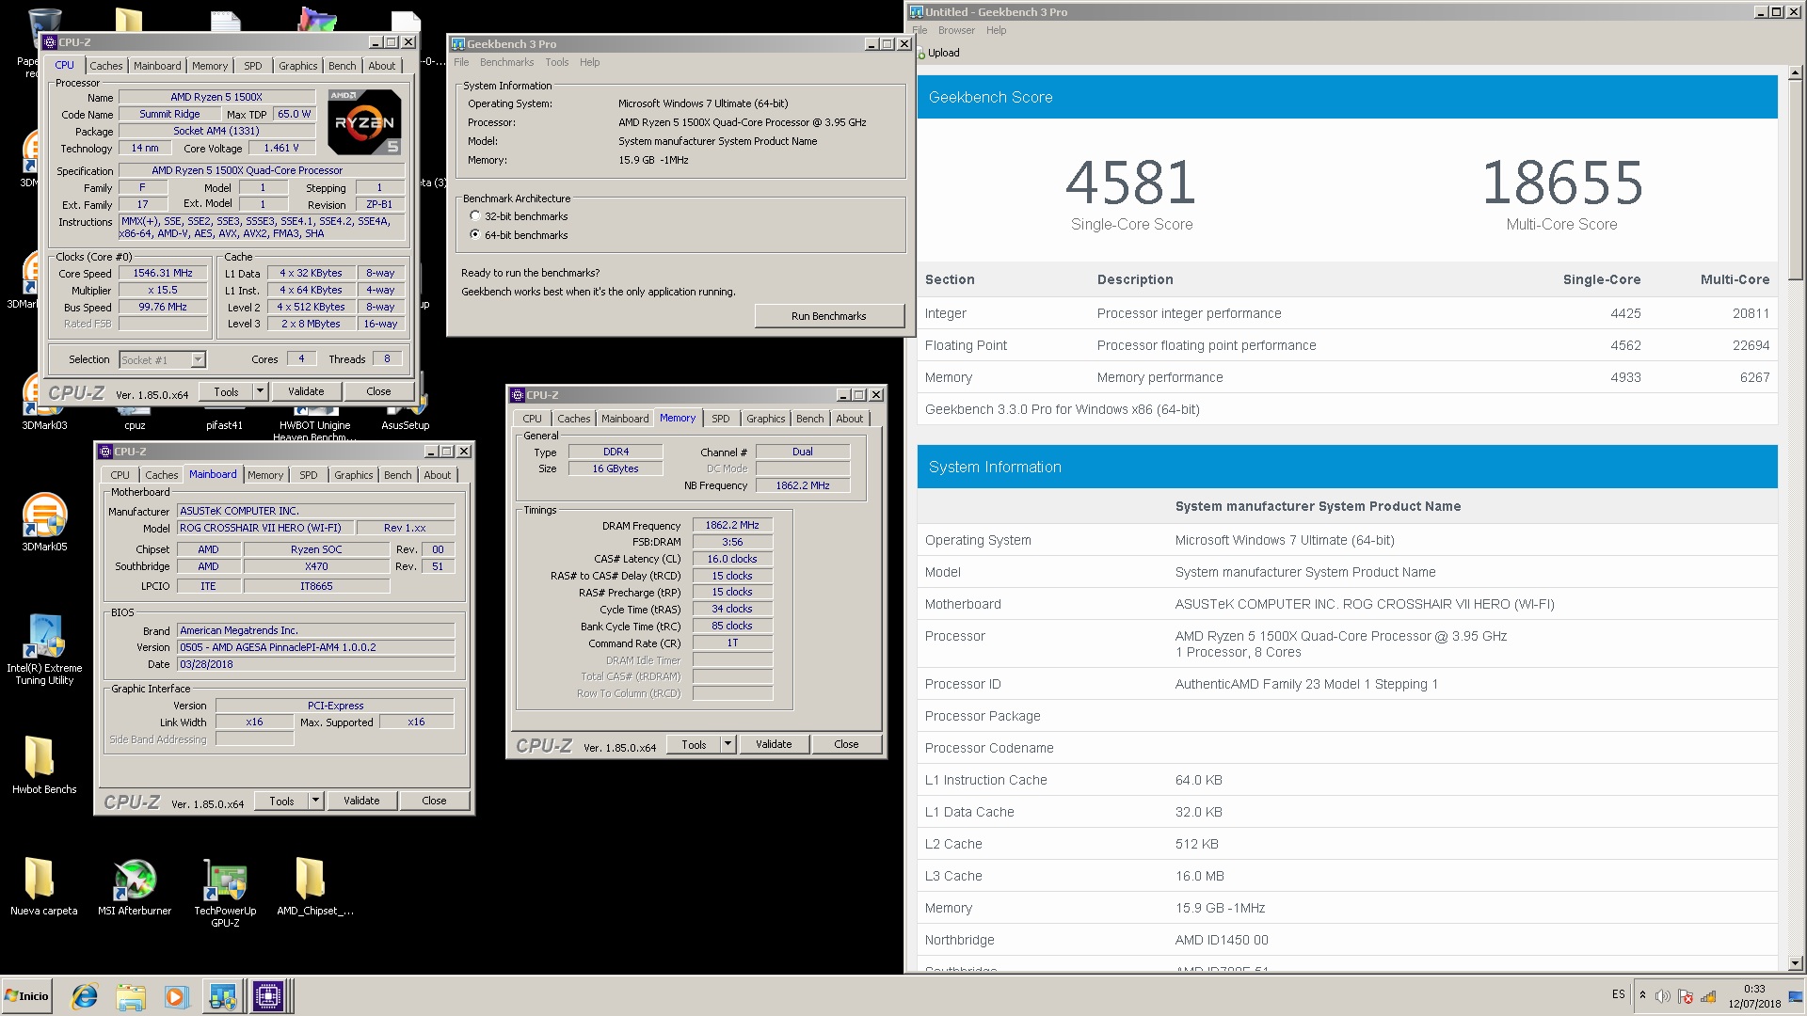The width and height of the screenshot is (1807, 1016).
Task: Click the ES language indicator
Action: pyautogui.click(x=1618, y=994)
